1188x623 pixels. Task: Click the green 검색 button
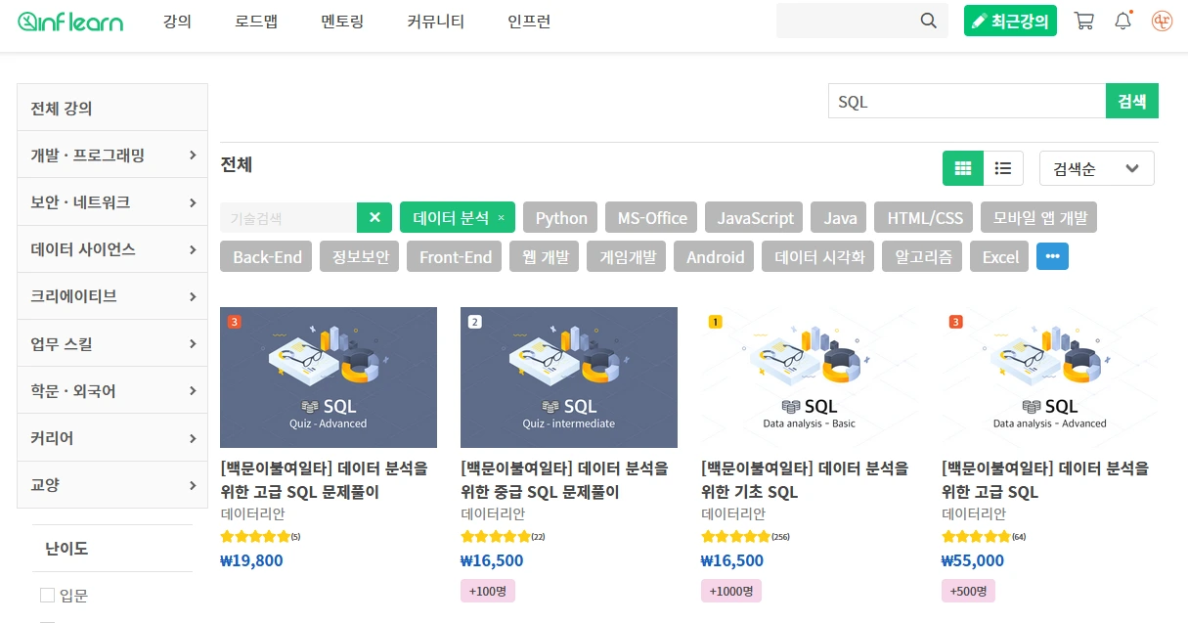tap(1131, 100)
